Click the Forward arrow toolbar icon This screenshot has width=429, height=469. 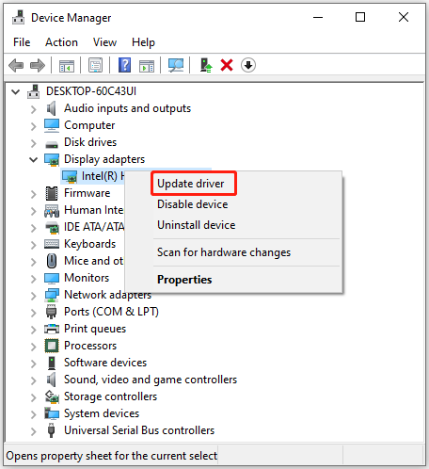[x=38, y=66]
